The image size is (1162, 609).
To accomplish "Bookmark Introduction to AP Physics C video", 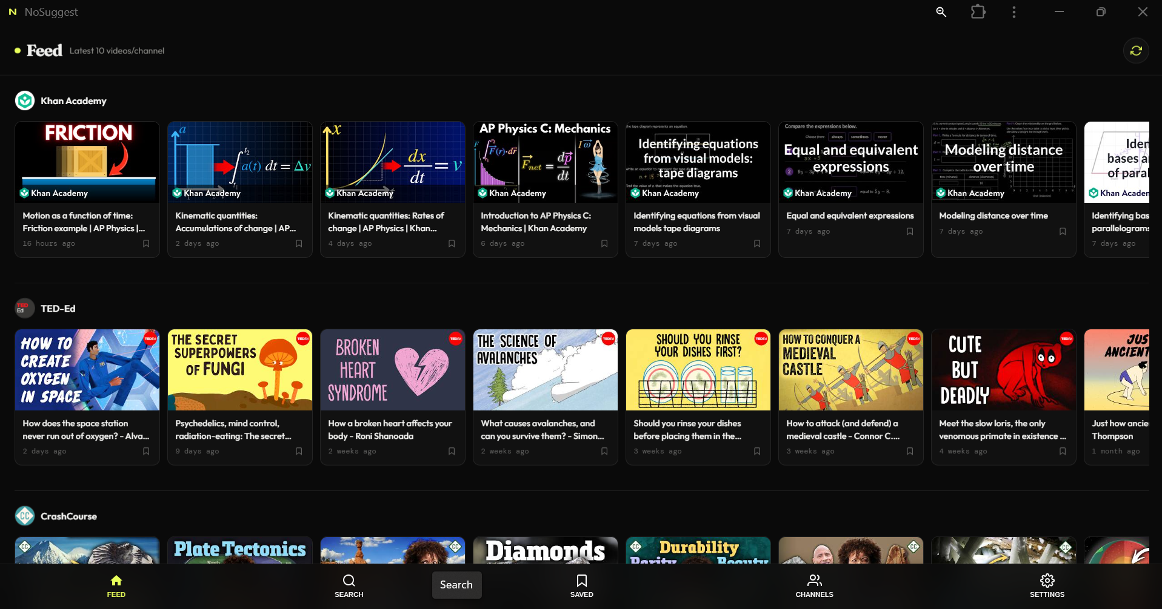I will [x=604, y=243].
